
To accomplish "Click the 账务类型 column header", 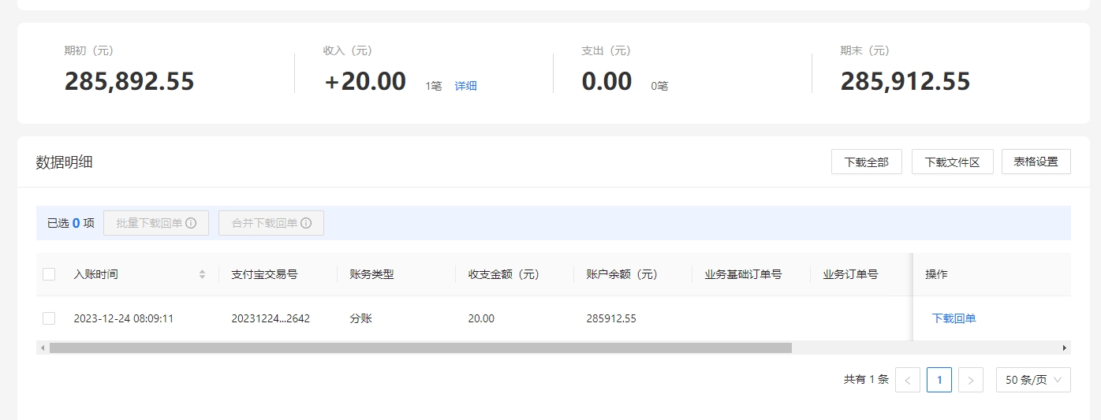I will (x=371, y=274).
